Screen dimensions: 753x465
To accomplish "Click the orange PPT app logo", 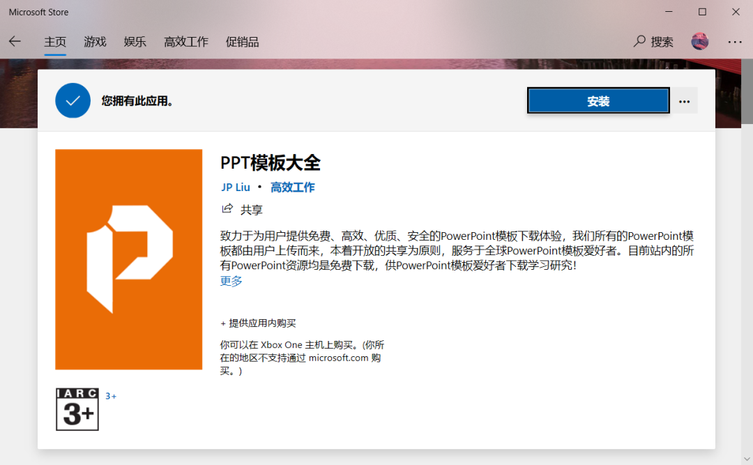I will pyautogui.click(x=129, y=259).
